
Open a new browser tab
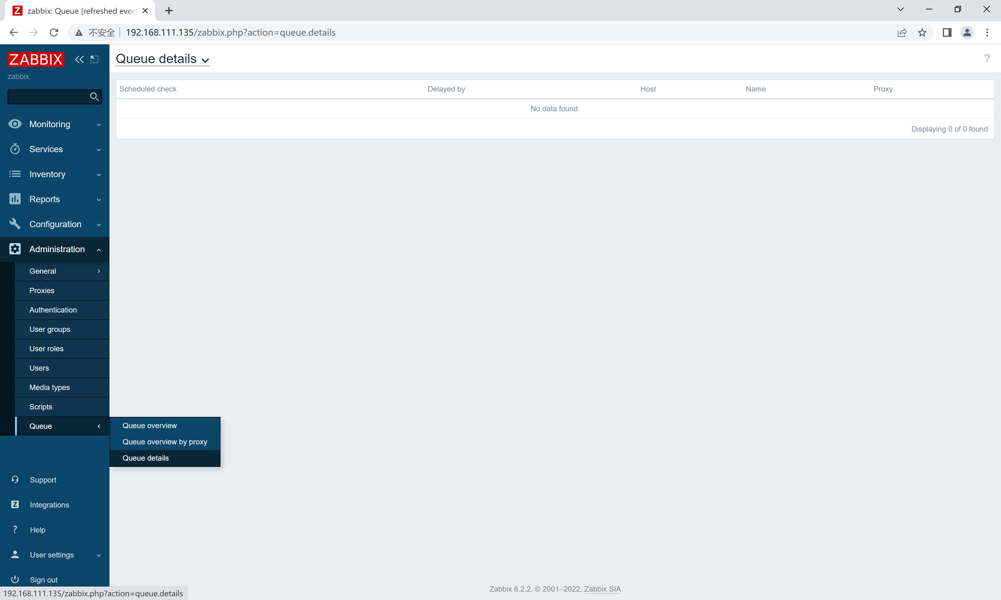[169, 11]
